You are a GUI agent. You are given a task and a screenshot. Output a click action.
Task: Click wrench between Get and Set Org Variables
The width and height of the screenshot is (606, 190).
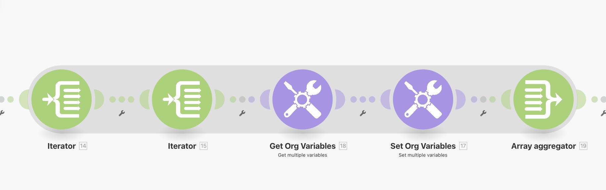pyautogui.click(x=363, y=113)
